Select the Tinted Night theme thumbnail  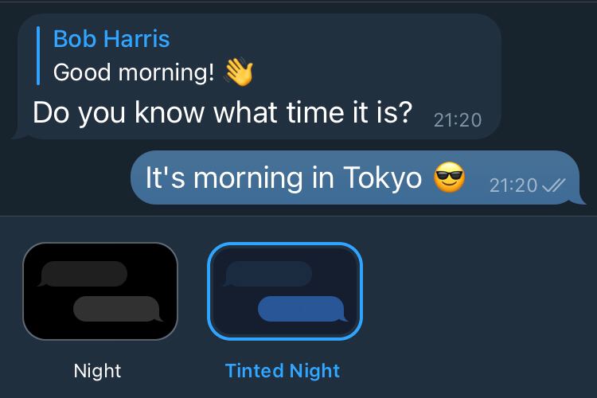[285, 291]
